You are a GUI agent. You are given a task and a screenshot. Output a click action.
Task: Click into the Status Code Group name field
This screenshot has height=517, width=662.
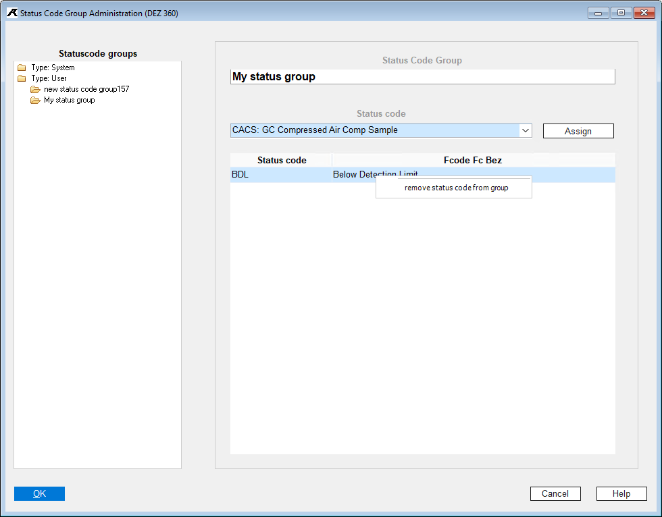422,77
